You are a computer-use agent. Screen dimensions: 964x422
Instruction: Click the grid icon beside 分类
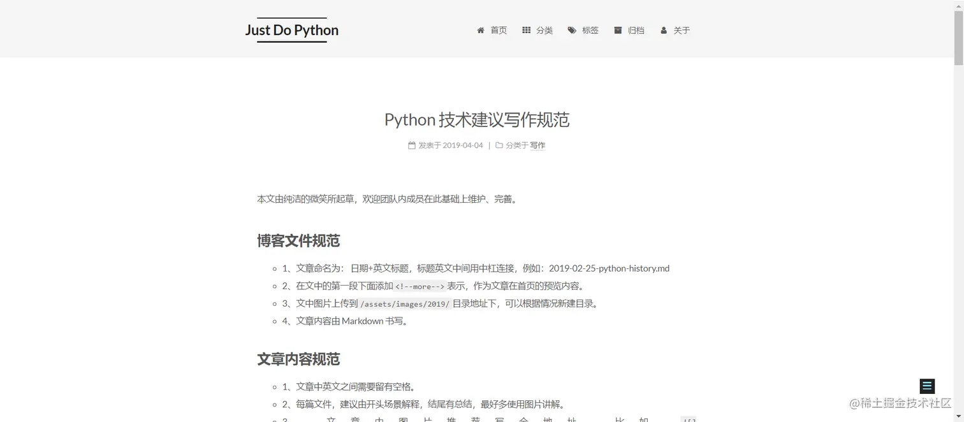[526, 30]
